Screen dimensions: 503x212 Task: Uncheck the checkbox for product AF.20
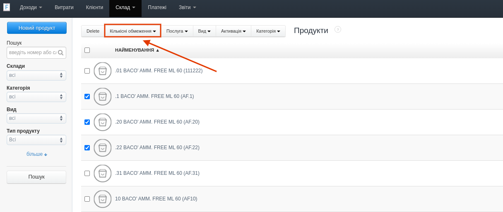(87, 122)
